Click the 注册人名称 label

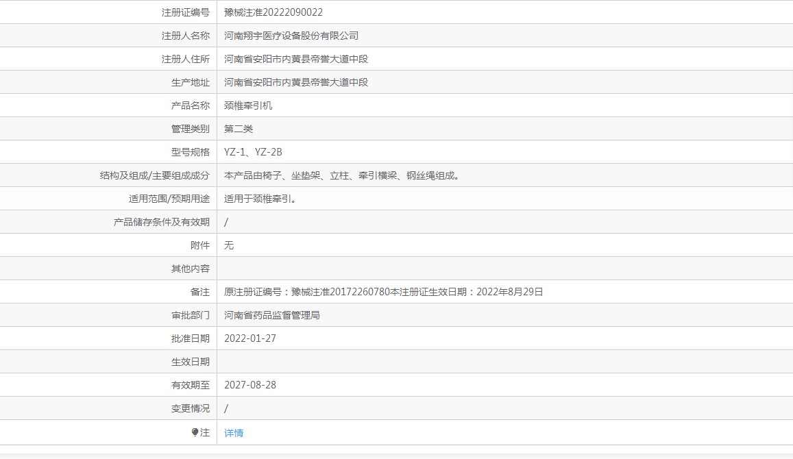pos(185,36)
